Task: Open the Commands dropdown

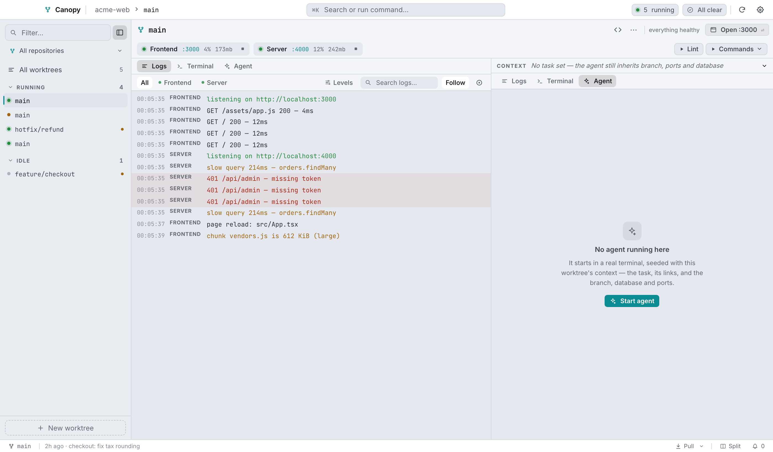Action: coord(736,49)
